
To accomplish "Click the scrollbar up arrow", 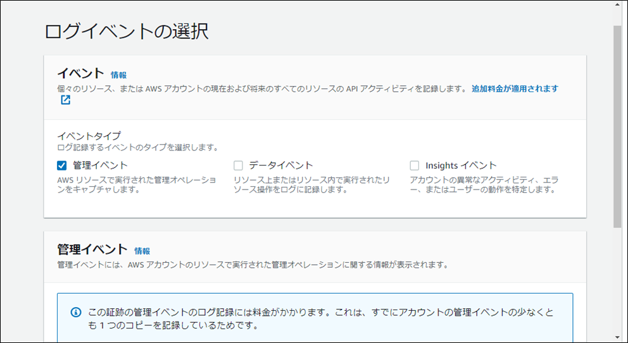I will click(618, 6).
